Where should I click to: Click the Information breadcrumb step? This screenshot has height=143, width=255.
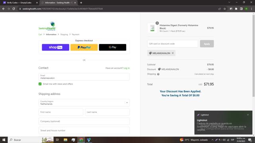(x=51, y=35)
